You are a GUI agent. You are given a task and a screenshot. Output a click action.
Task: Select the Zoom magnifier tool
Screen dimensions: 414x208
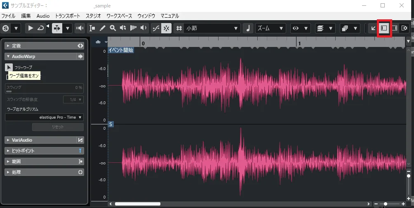[113, 28]
